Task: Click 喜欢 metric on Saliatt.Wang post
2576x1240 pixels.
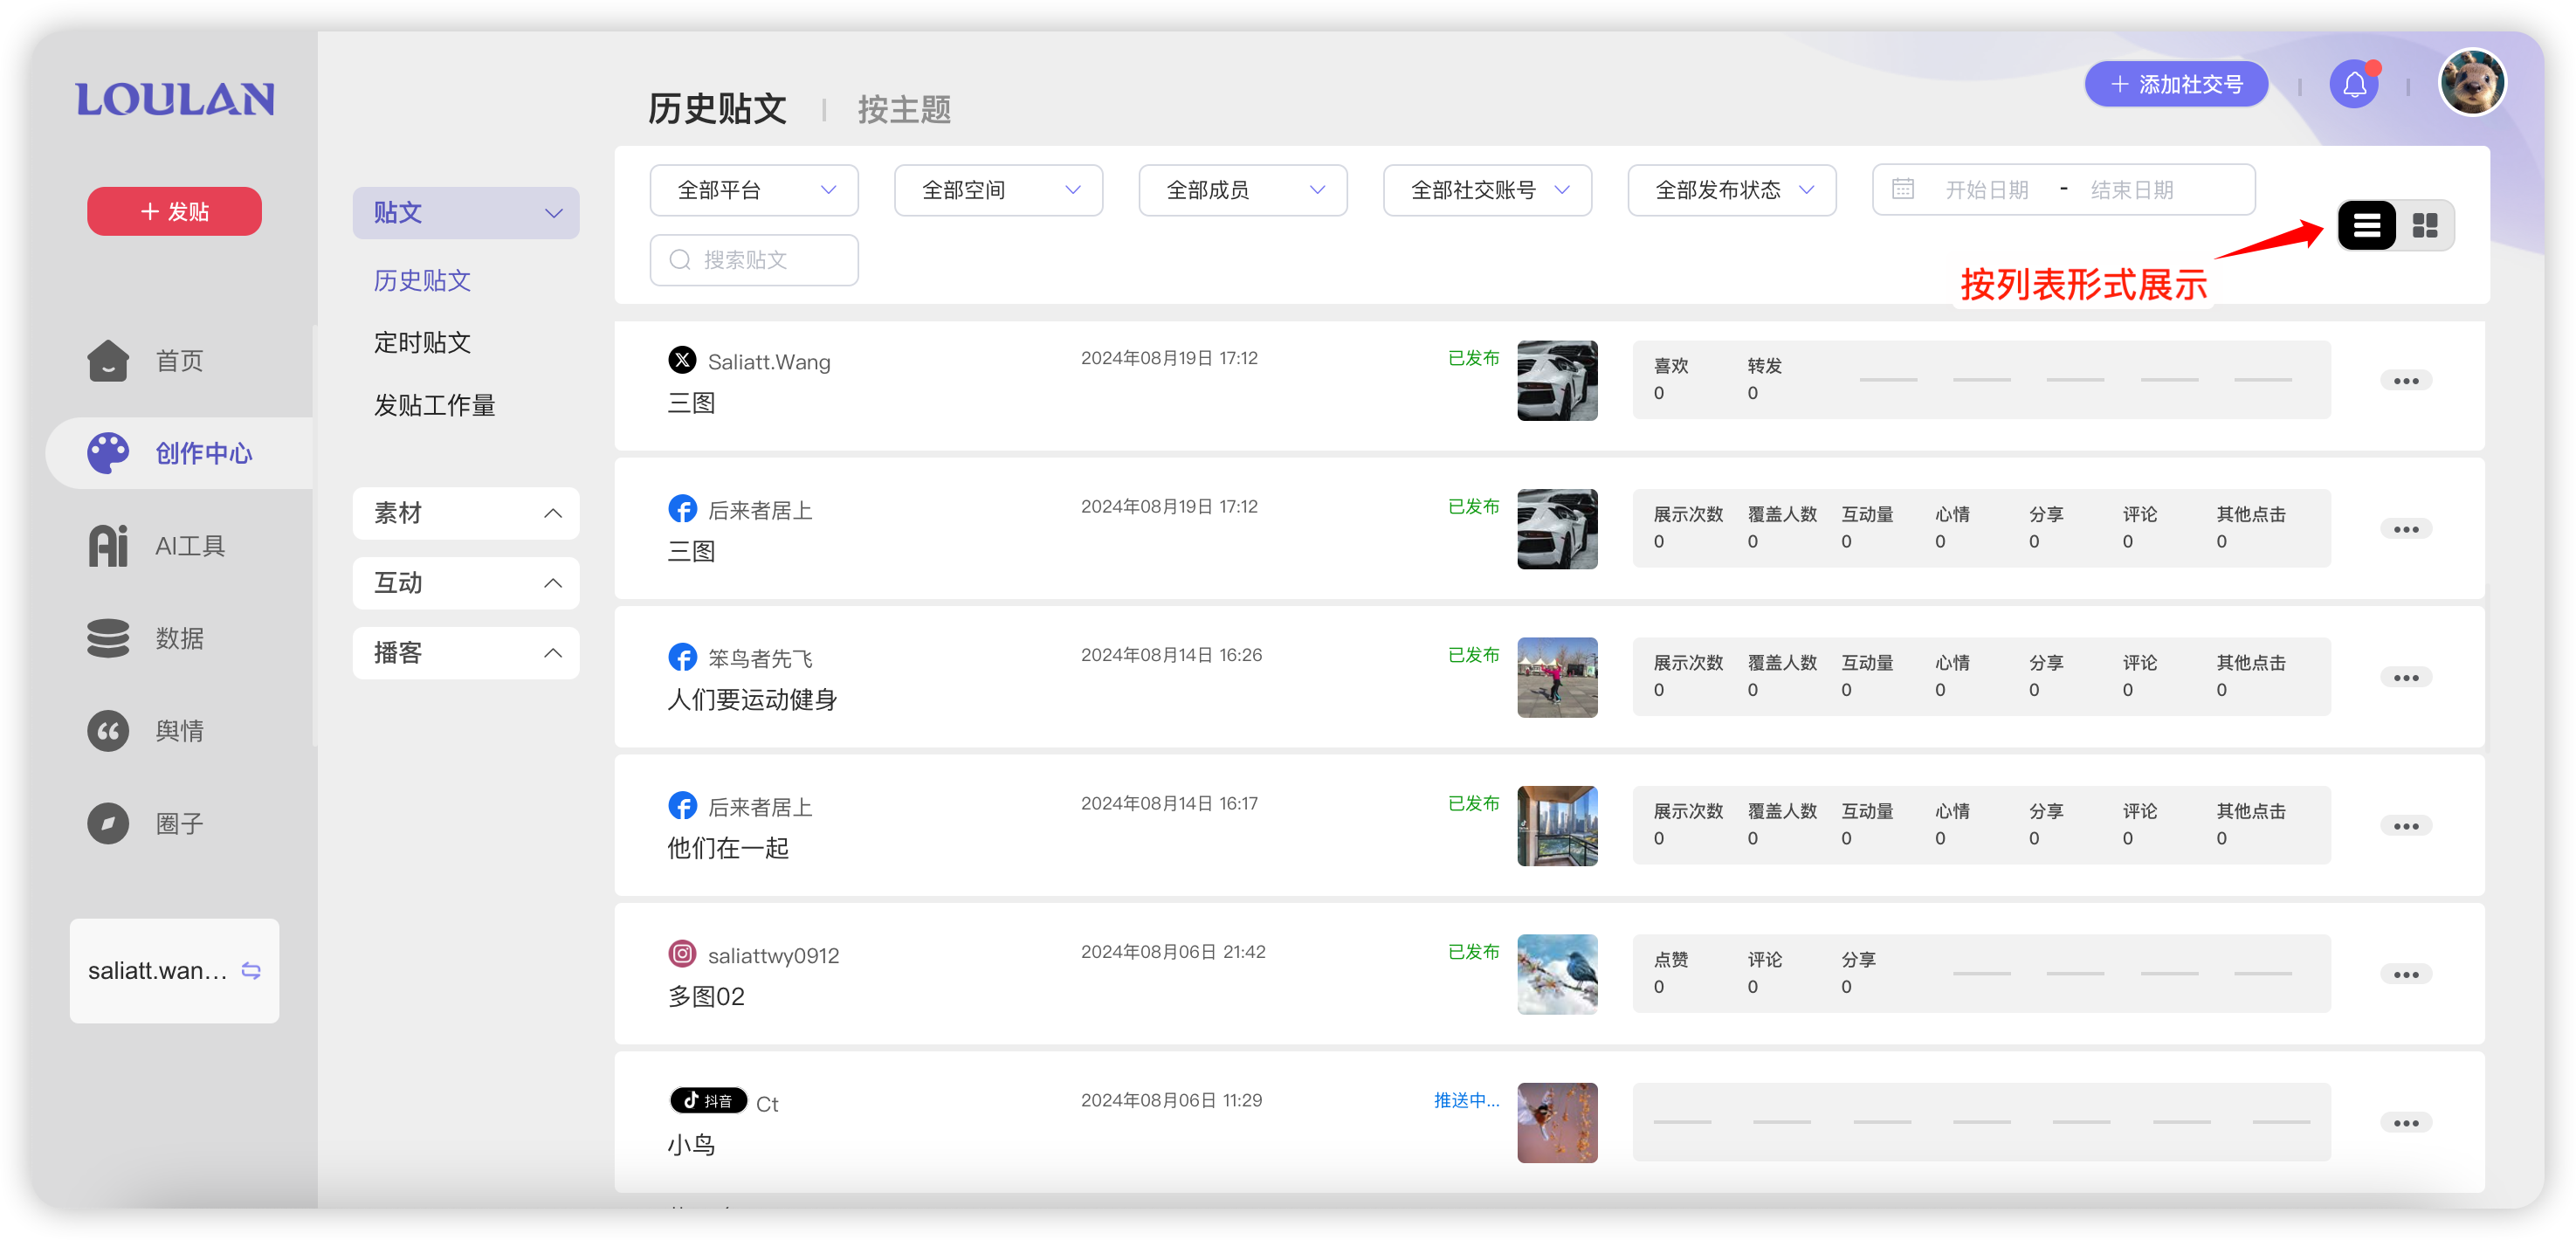Action: [1671, 379]
